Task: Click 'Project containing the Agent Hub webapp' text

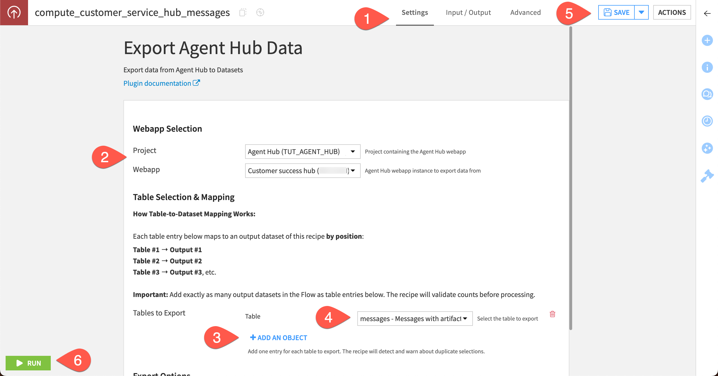Action: pos(415,152)
